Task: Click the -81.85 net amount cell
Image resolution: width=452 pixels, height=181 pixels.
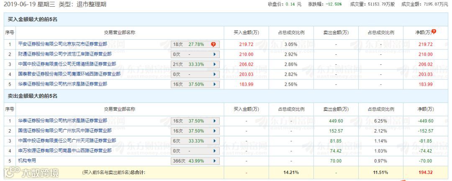Action: point(426,141)
